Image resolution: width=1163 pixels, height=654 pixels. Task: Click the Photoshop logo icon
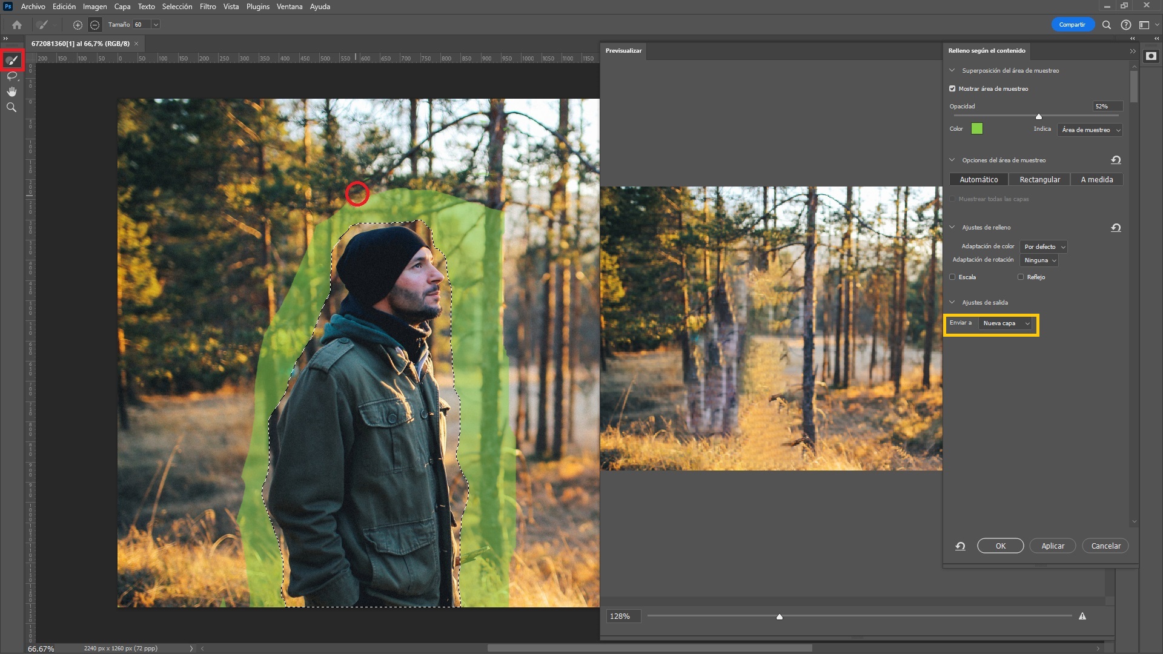pyautogui.click(x=8, y=7)
